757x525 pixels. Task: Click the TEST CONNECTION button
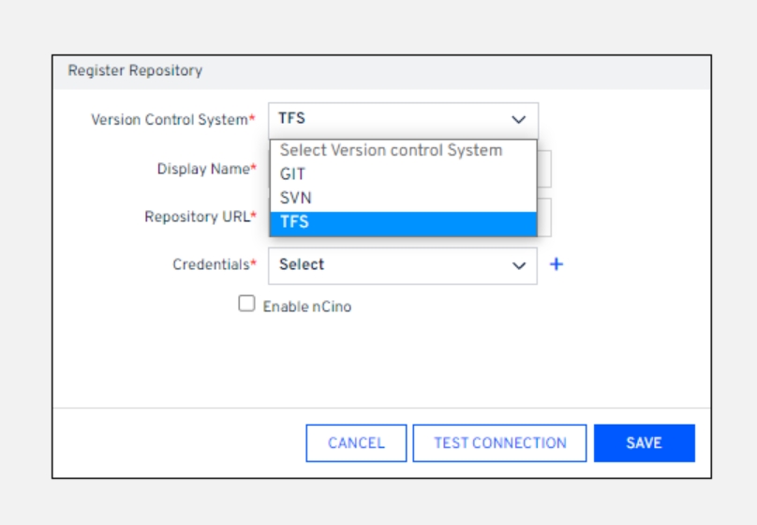pos(499,443)
